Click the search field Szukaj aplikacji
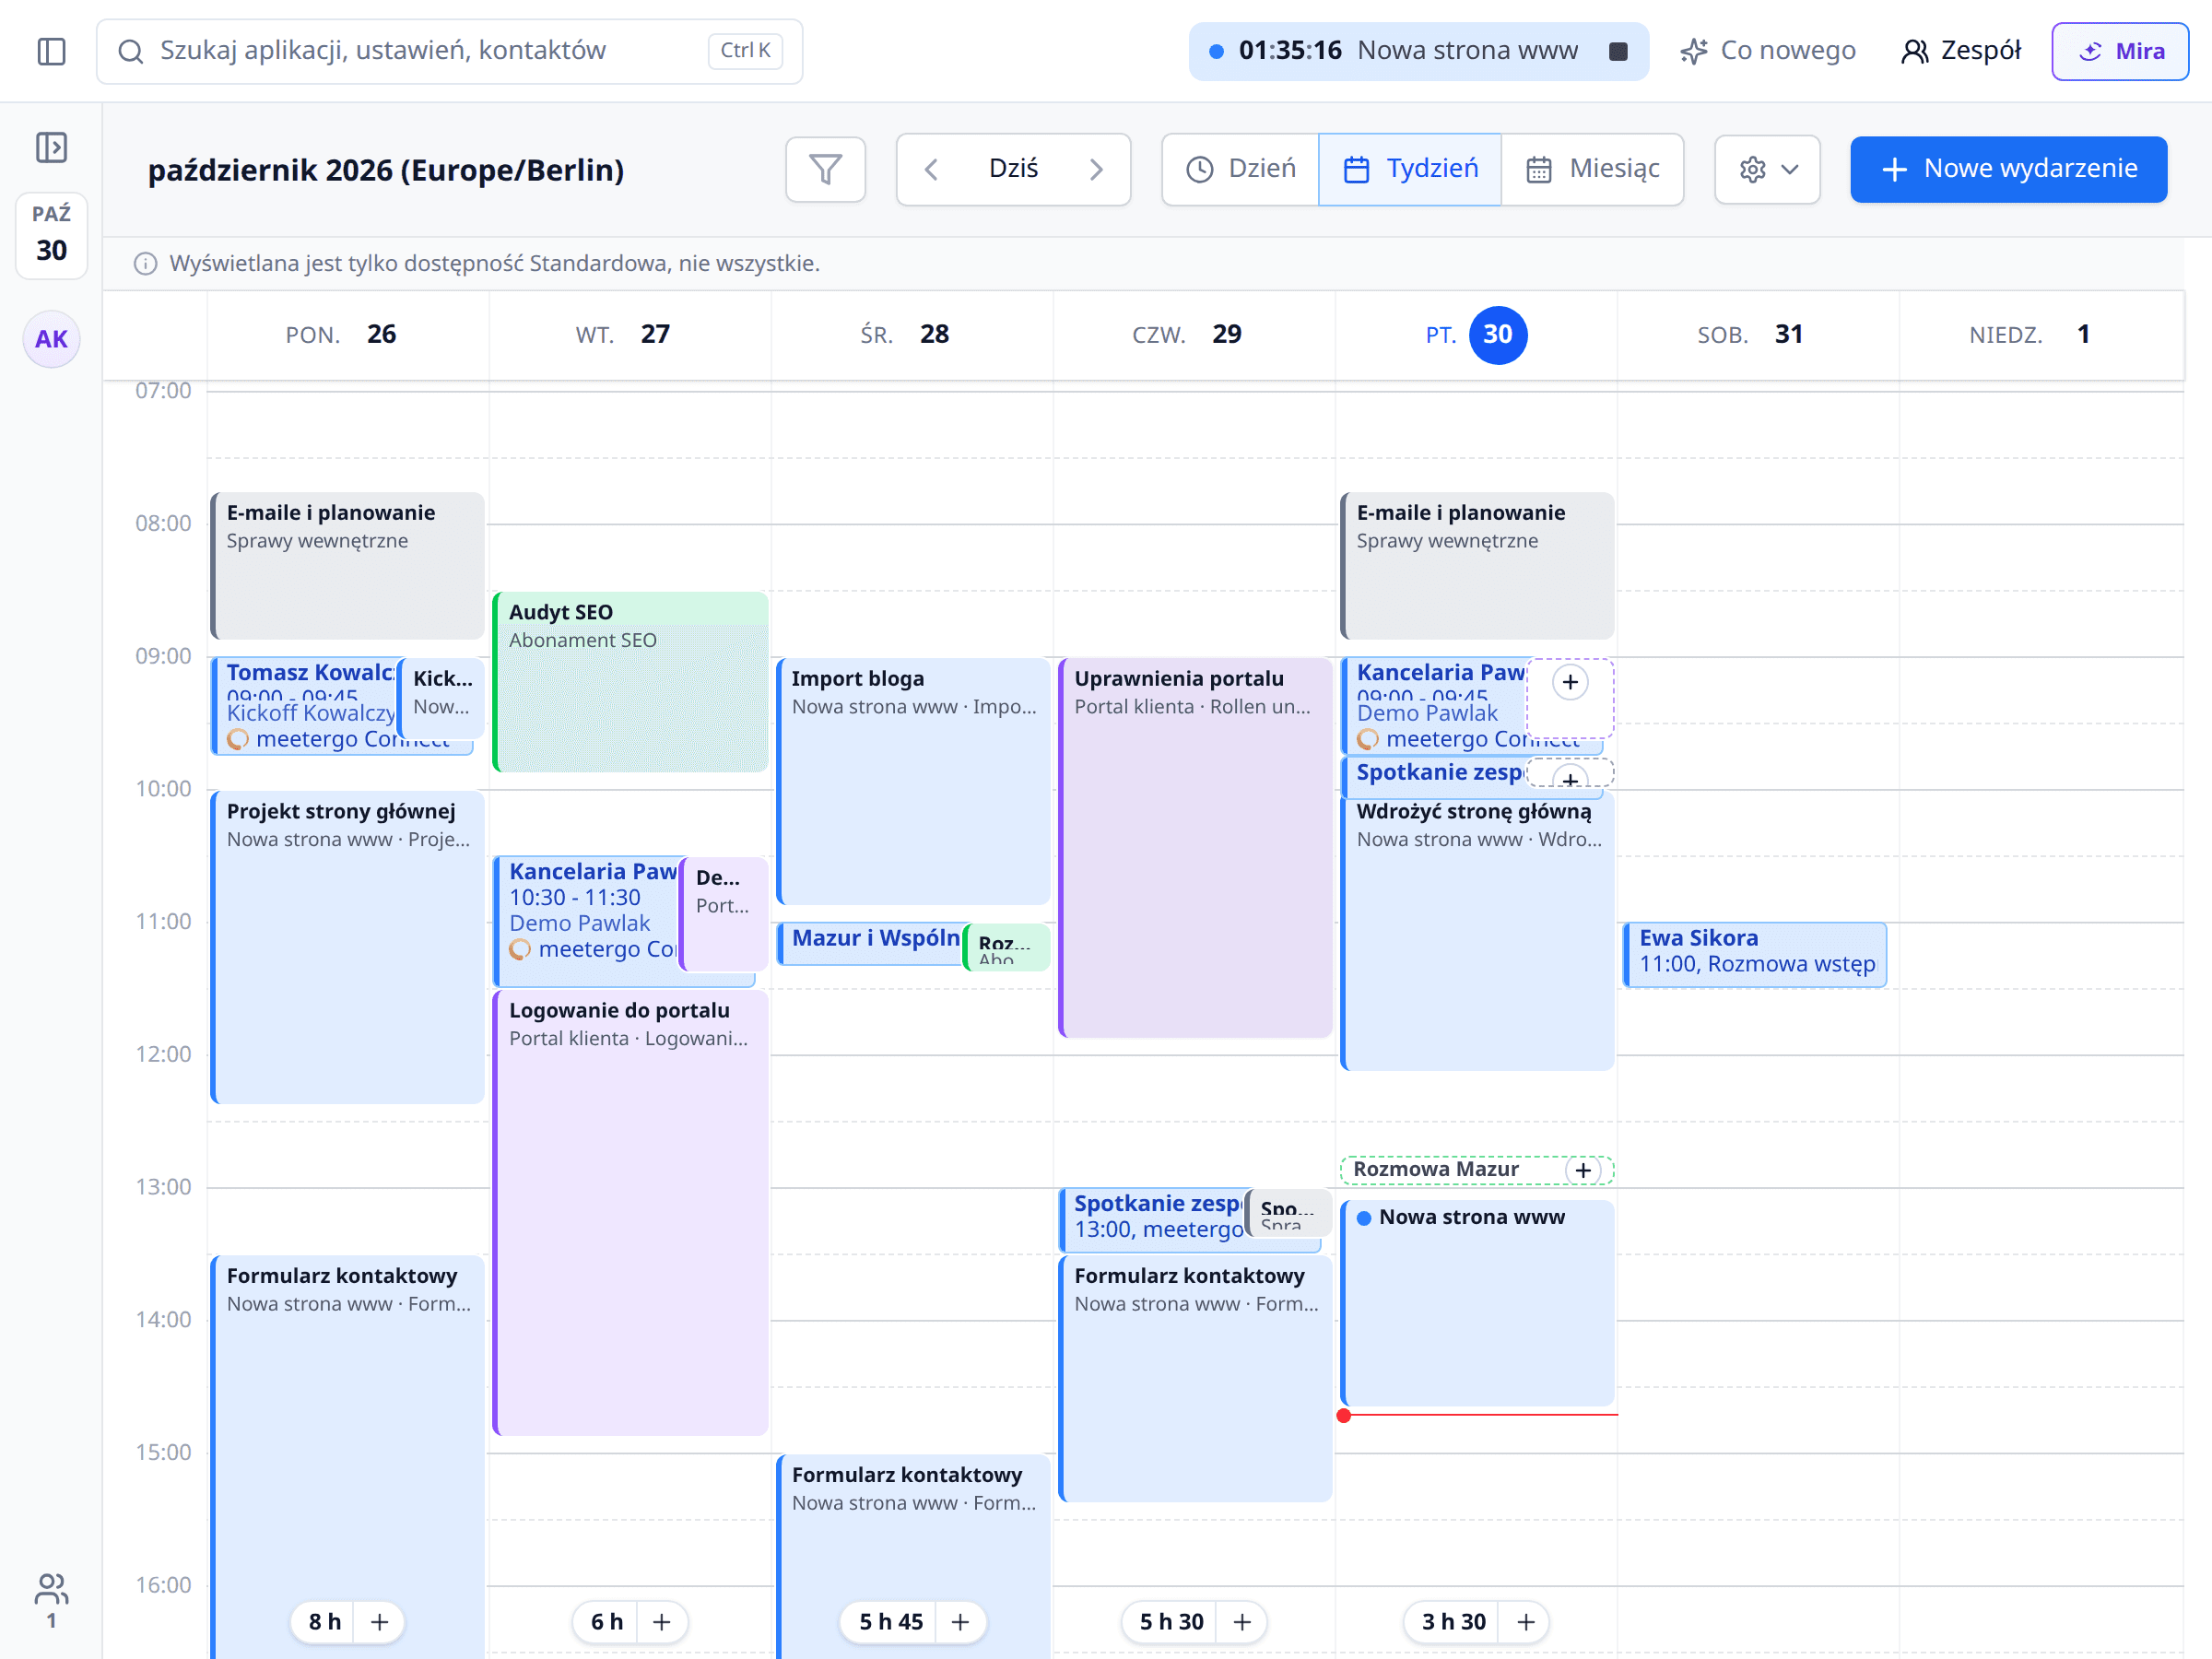This screenshot has height=1659, width=2212. 449,51
